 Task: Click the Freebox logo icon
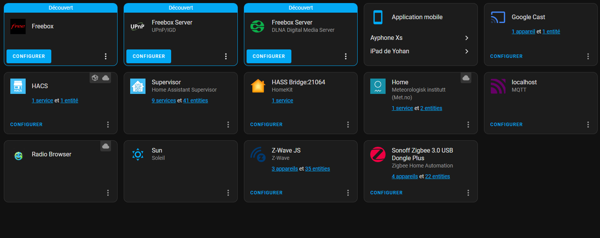18,26
